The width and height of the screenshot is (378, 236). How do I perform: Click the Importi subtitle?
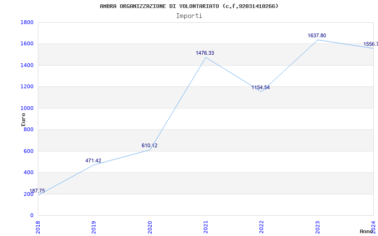click(189, 16)
